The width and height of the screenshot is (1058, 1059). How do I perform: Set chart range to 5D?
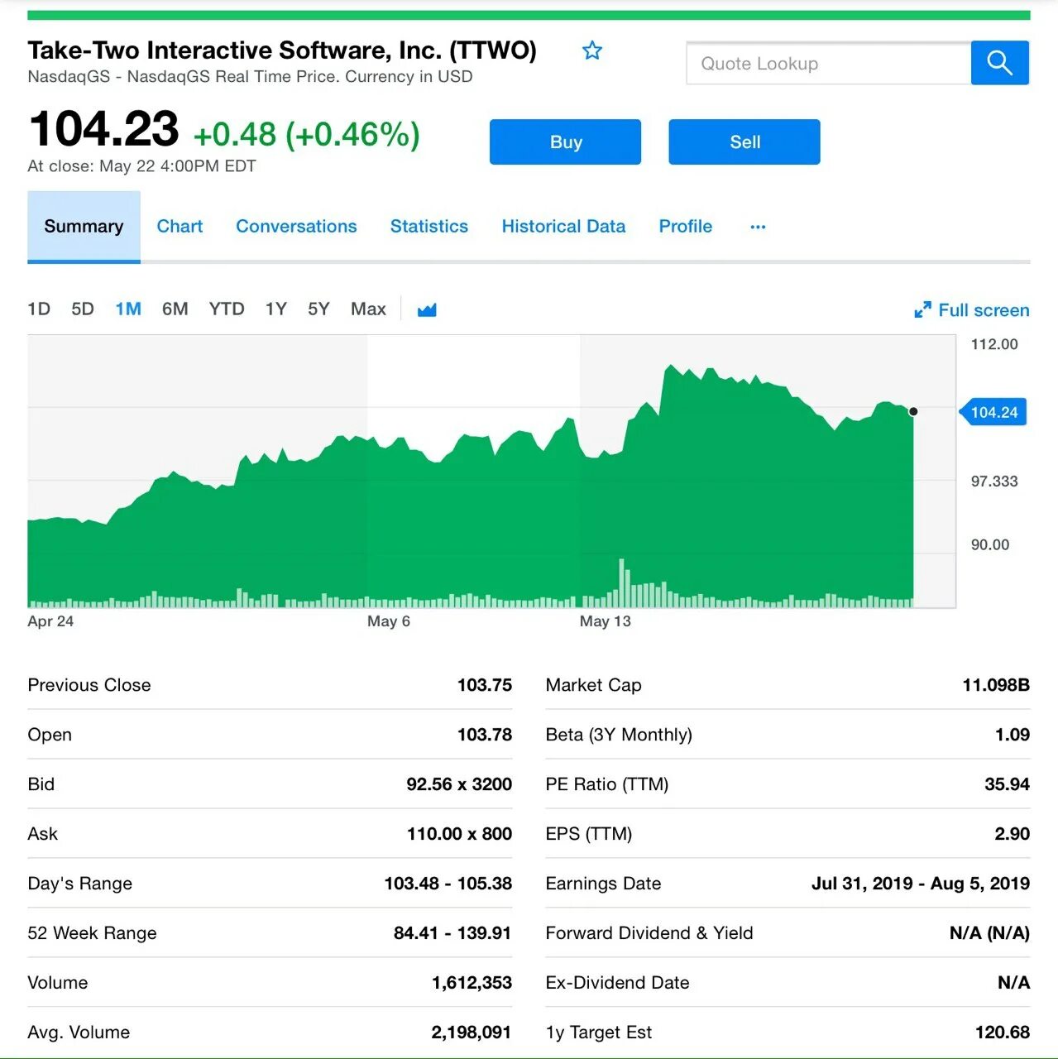pos(83,309)
